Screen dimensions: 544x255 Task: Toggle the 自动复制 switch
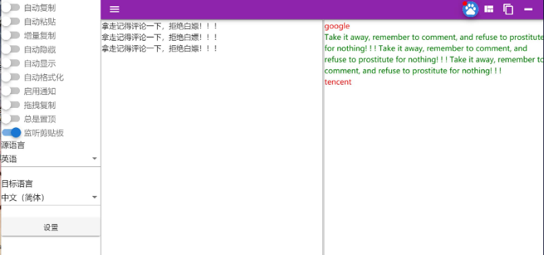coord(11,8)
